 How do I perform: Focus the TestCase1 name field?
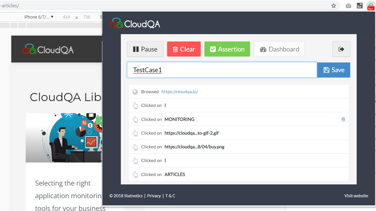point(222,70)
